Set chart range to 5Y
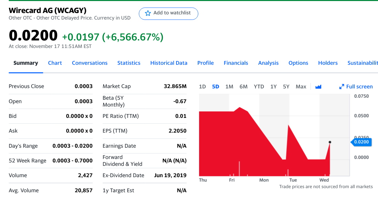This screenshot has height=208, width=378. pos(286,87)
